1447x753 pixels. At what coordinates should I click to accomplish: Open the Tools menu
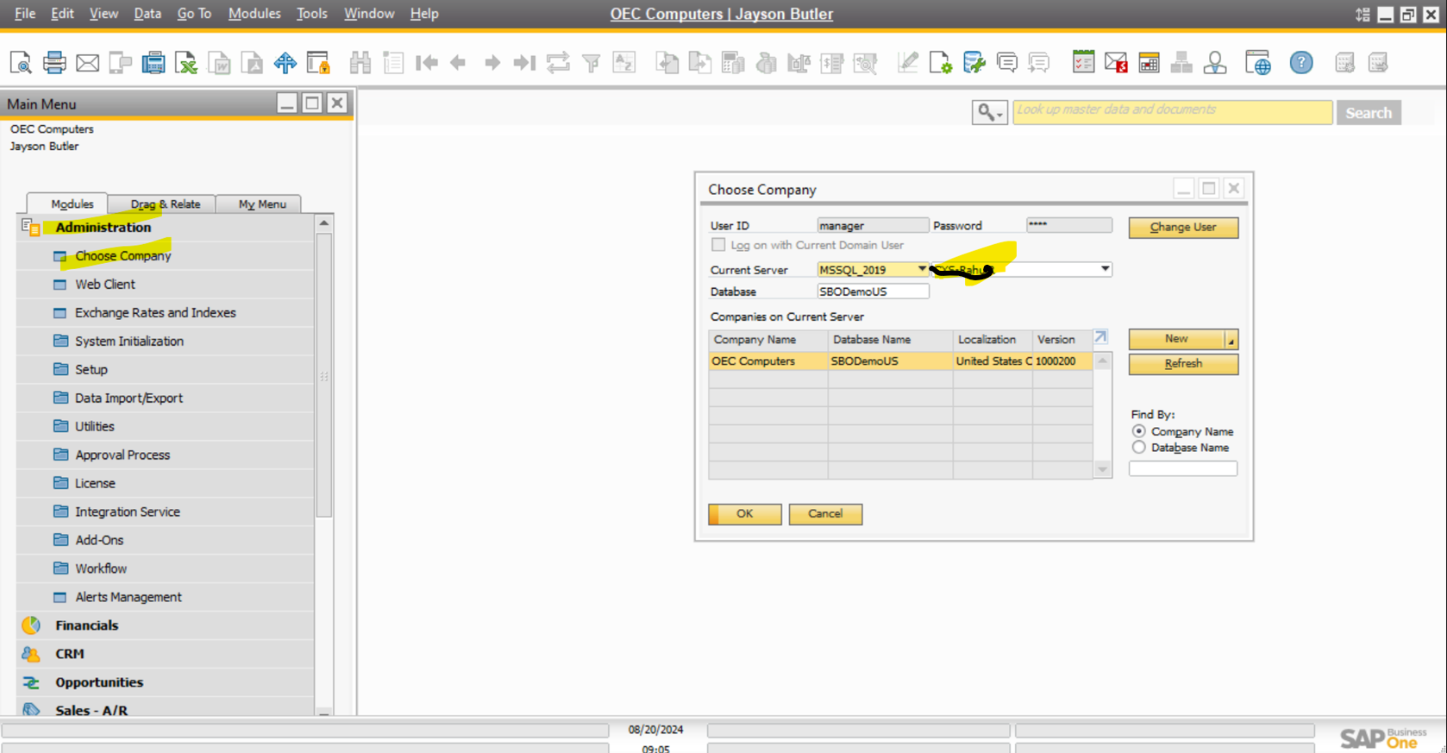pyautogui.click(x=311, y=14)
